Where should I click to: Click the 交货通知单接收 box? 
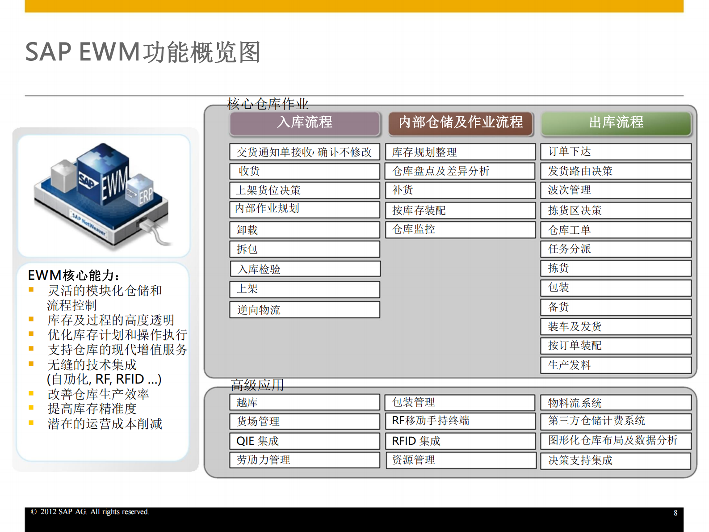coord(305,152)
